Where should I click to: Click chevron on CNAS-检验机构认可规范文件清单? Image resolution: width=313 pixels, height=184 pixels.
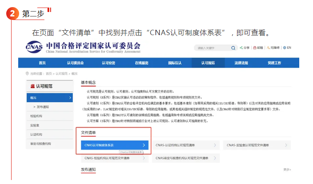tap(144, 158)
